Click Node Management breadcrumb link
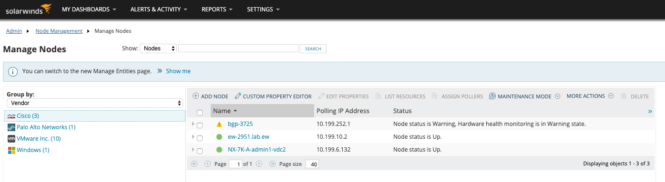 [59, 31]
